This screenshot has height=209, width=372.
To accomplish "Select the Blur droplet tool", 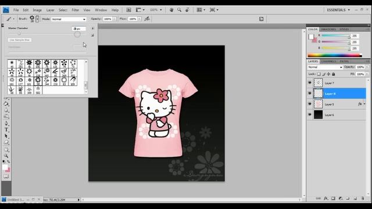I will (6, 110).
